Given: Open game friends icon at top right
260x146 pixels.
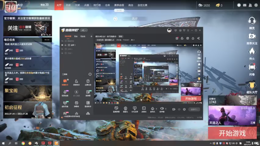Looking at the screenshot, I should 250,5.
